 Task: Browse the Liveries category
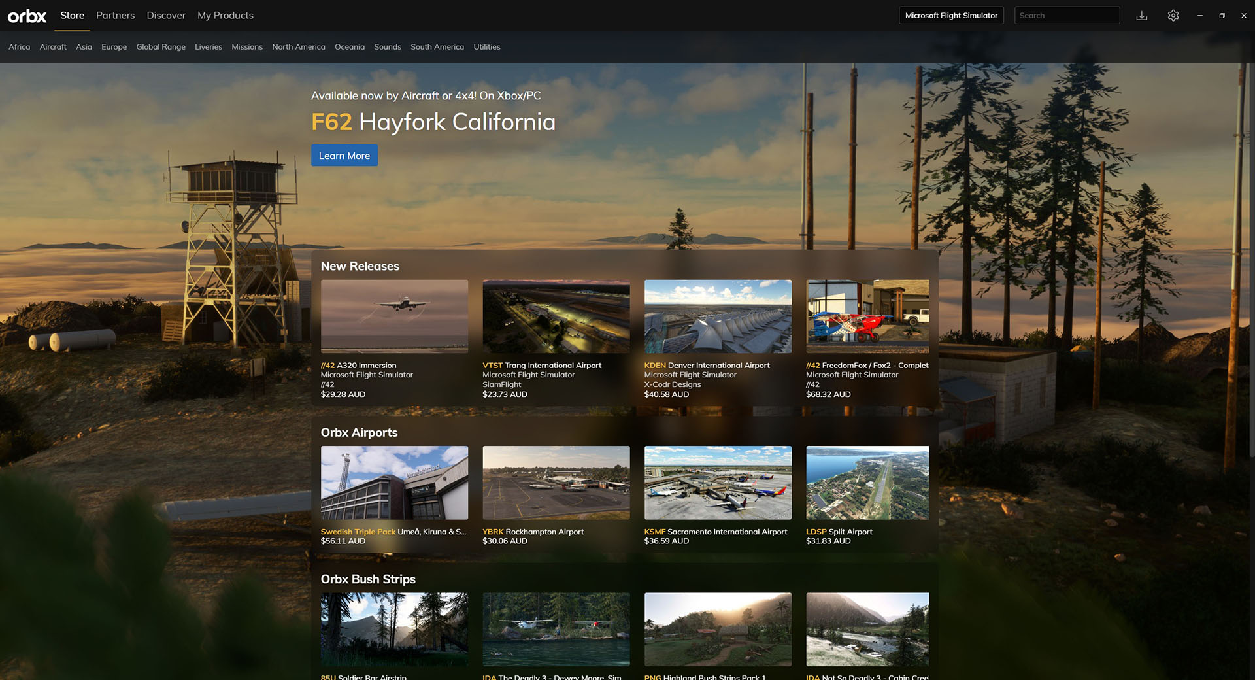click(209, 47)
